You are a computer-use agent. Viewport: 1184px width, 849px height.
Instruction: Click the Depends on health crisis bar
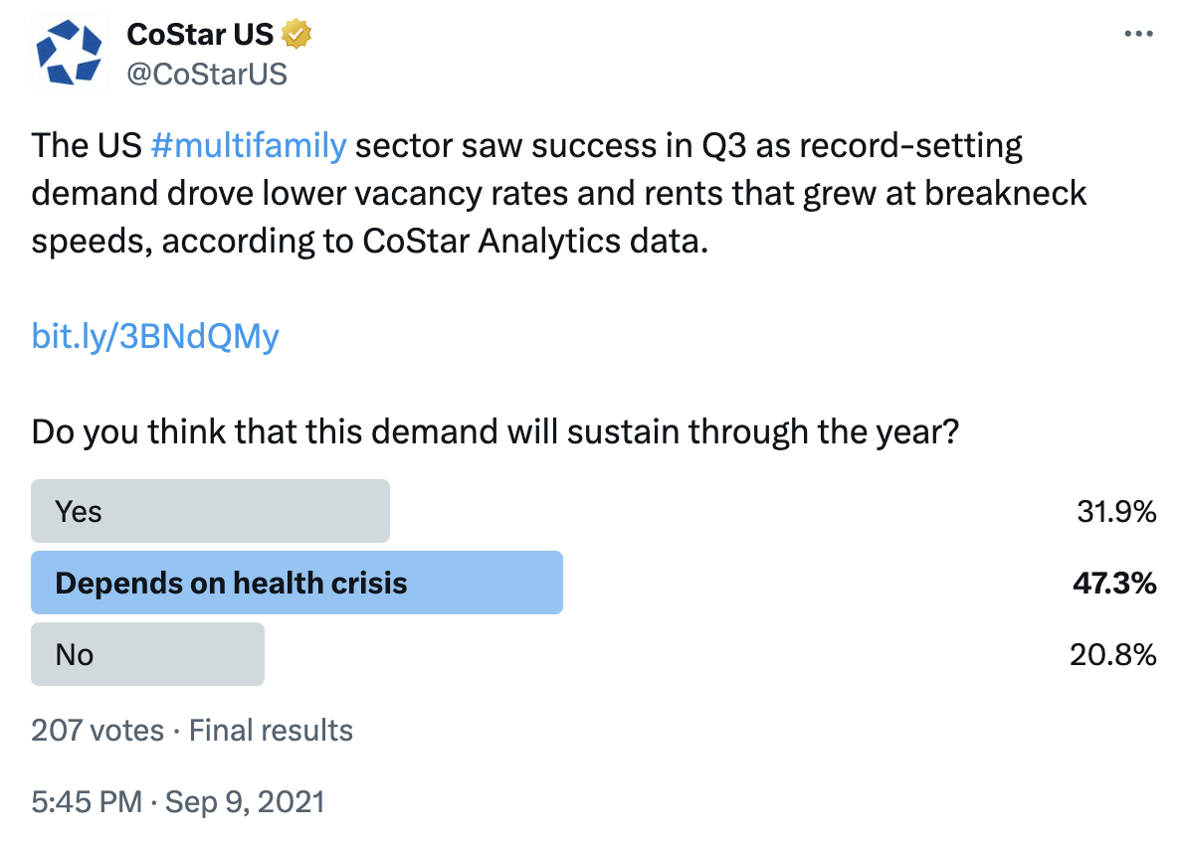point(296,583)
